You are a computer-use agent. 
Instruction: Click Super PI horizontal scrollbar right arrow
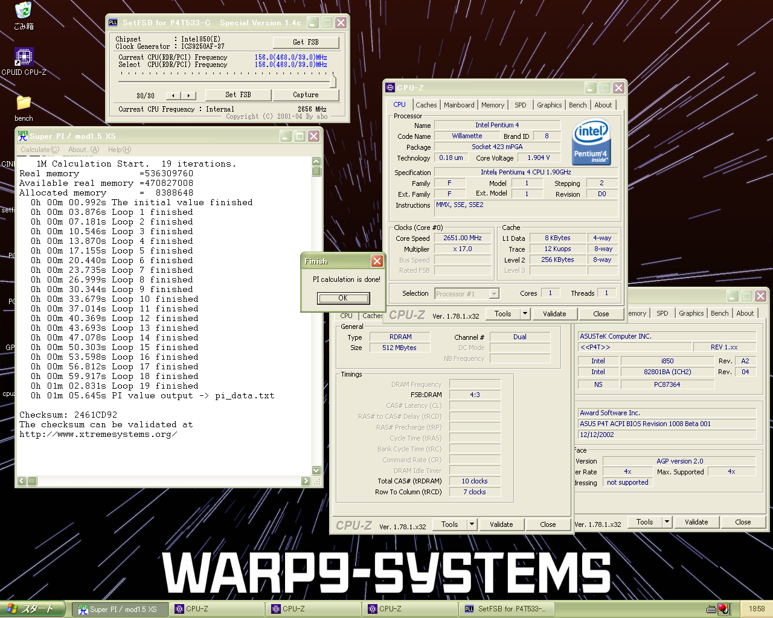(306, 481)
